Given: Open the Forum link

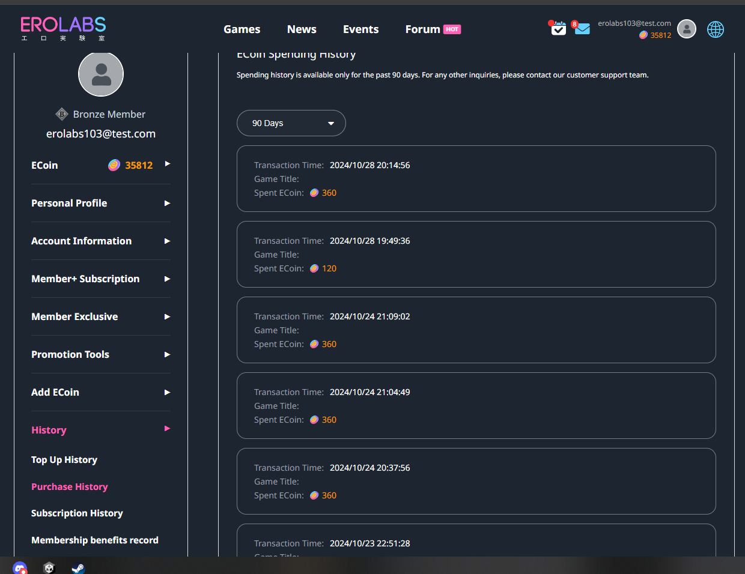Looking at the screenshot, I should pyautogui.click(x=423, y=29).
